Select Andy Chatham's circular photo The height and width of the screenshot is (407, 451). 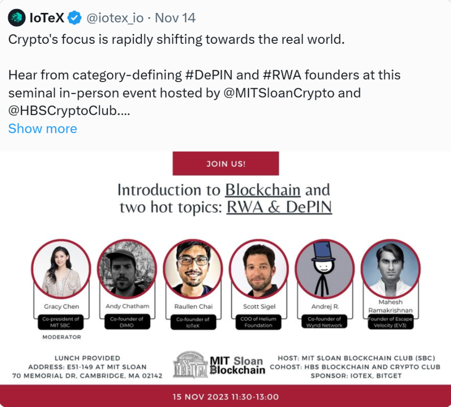click(x=127, y=269)
